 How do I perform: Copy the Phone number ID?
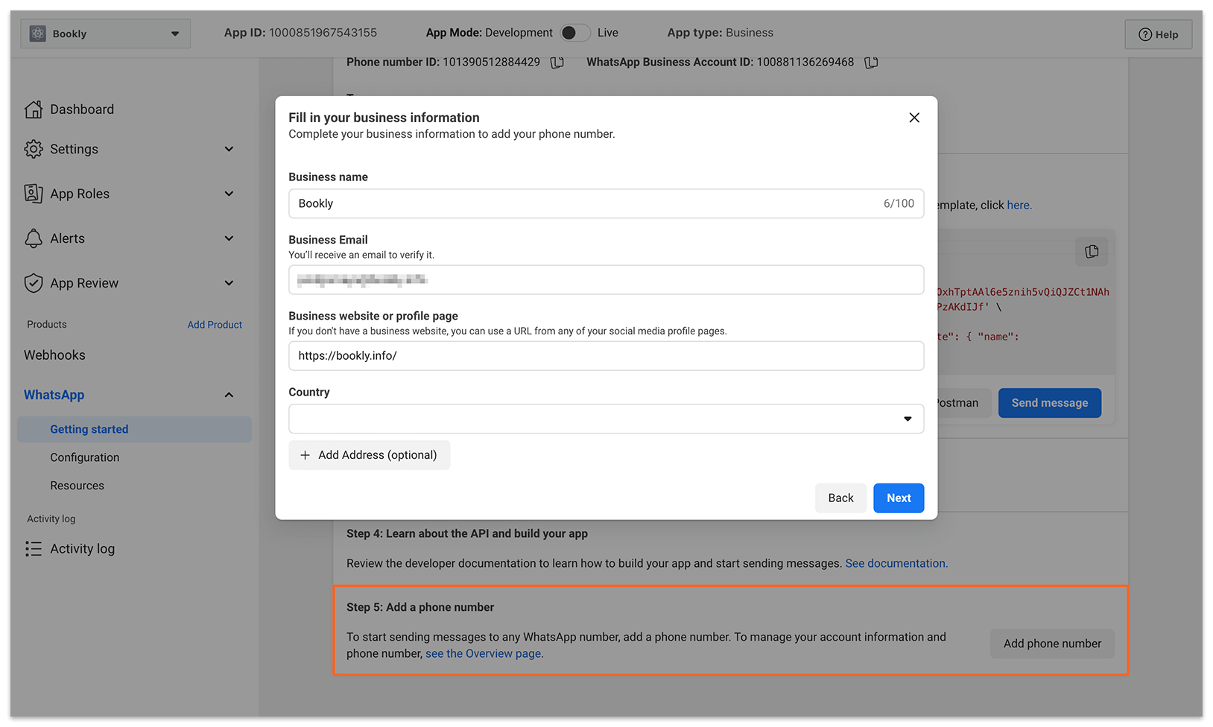[557, 63]
